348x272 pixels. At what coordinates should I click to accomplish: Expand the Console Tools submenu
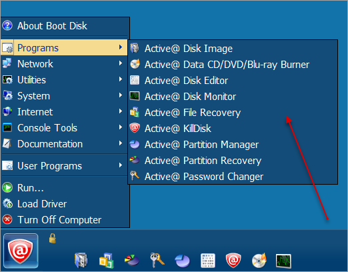pyautogui.click(x=64, y=128)
